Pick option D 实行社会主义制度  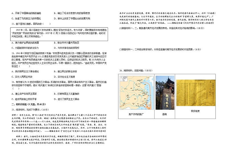tap(64, 77)
